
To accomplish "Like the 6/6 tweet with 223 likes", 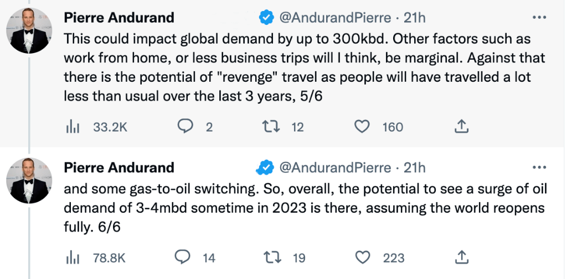I will 363,257.
